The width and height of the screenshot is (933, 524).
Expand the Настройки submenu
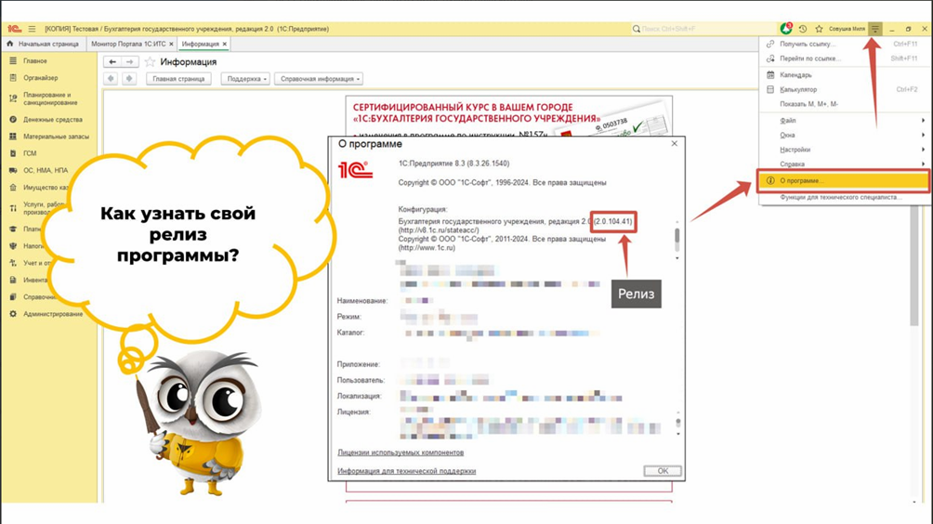click(845, 150)
